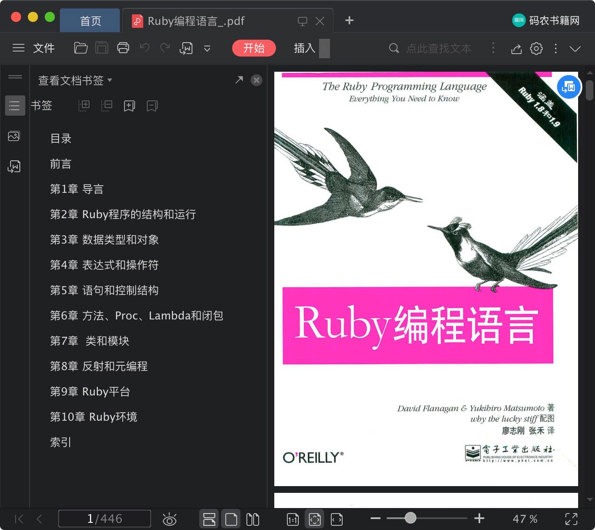The width and height of the screenshot is (595, 530).
Task: Select 第10章 Ruby环境 bookmark
Action: (x=94, y=417)
